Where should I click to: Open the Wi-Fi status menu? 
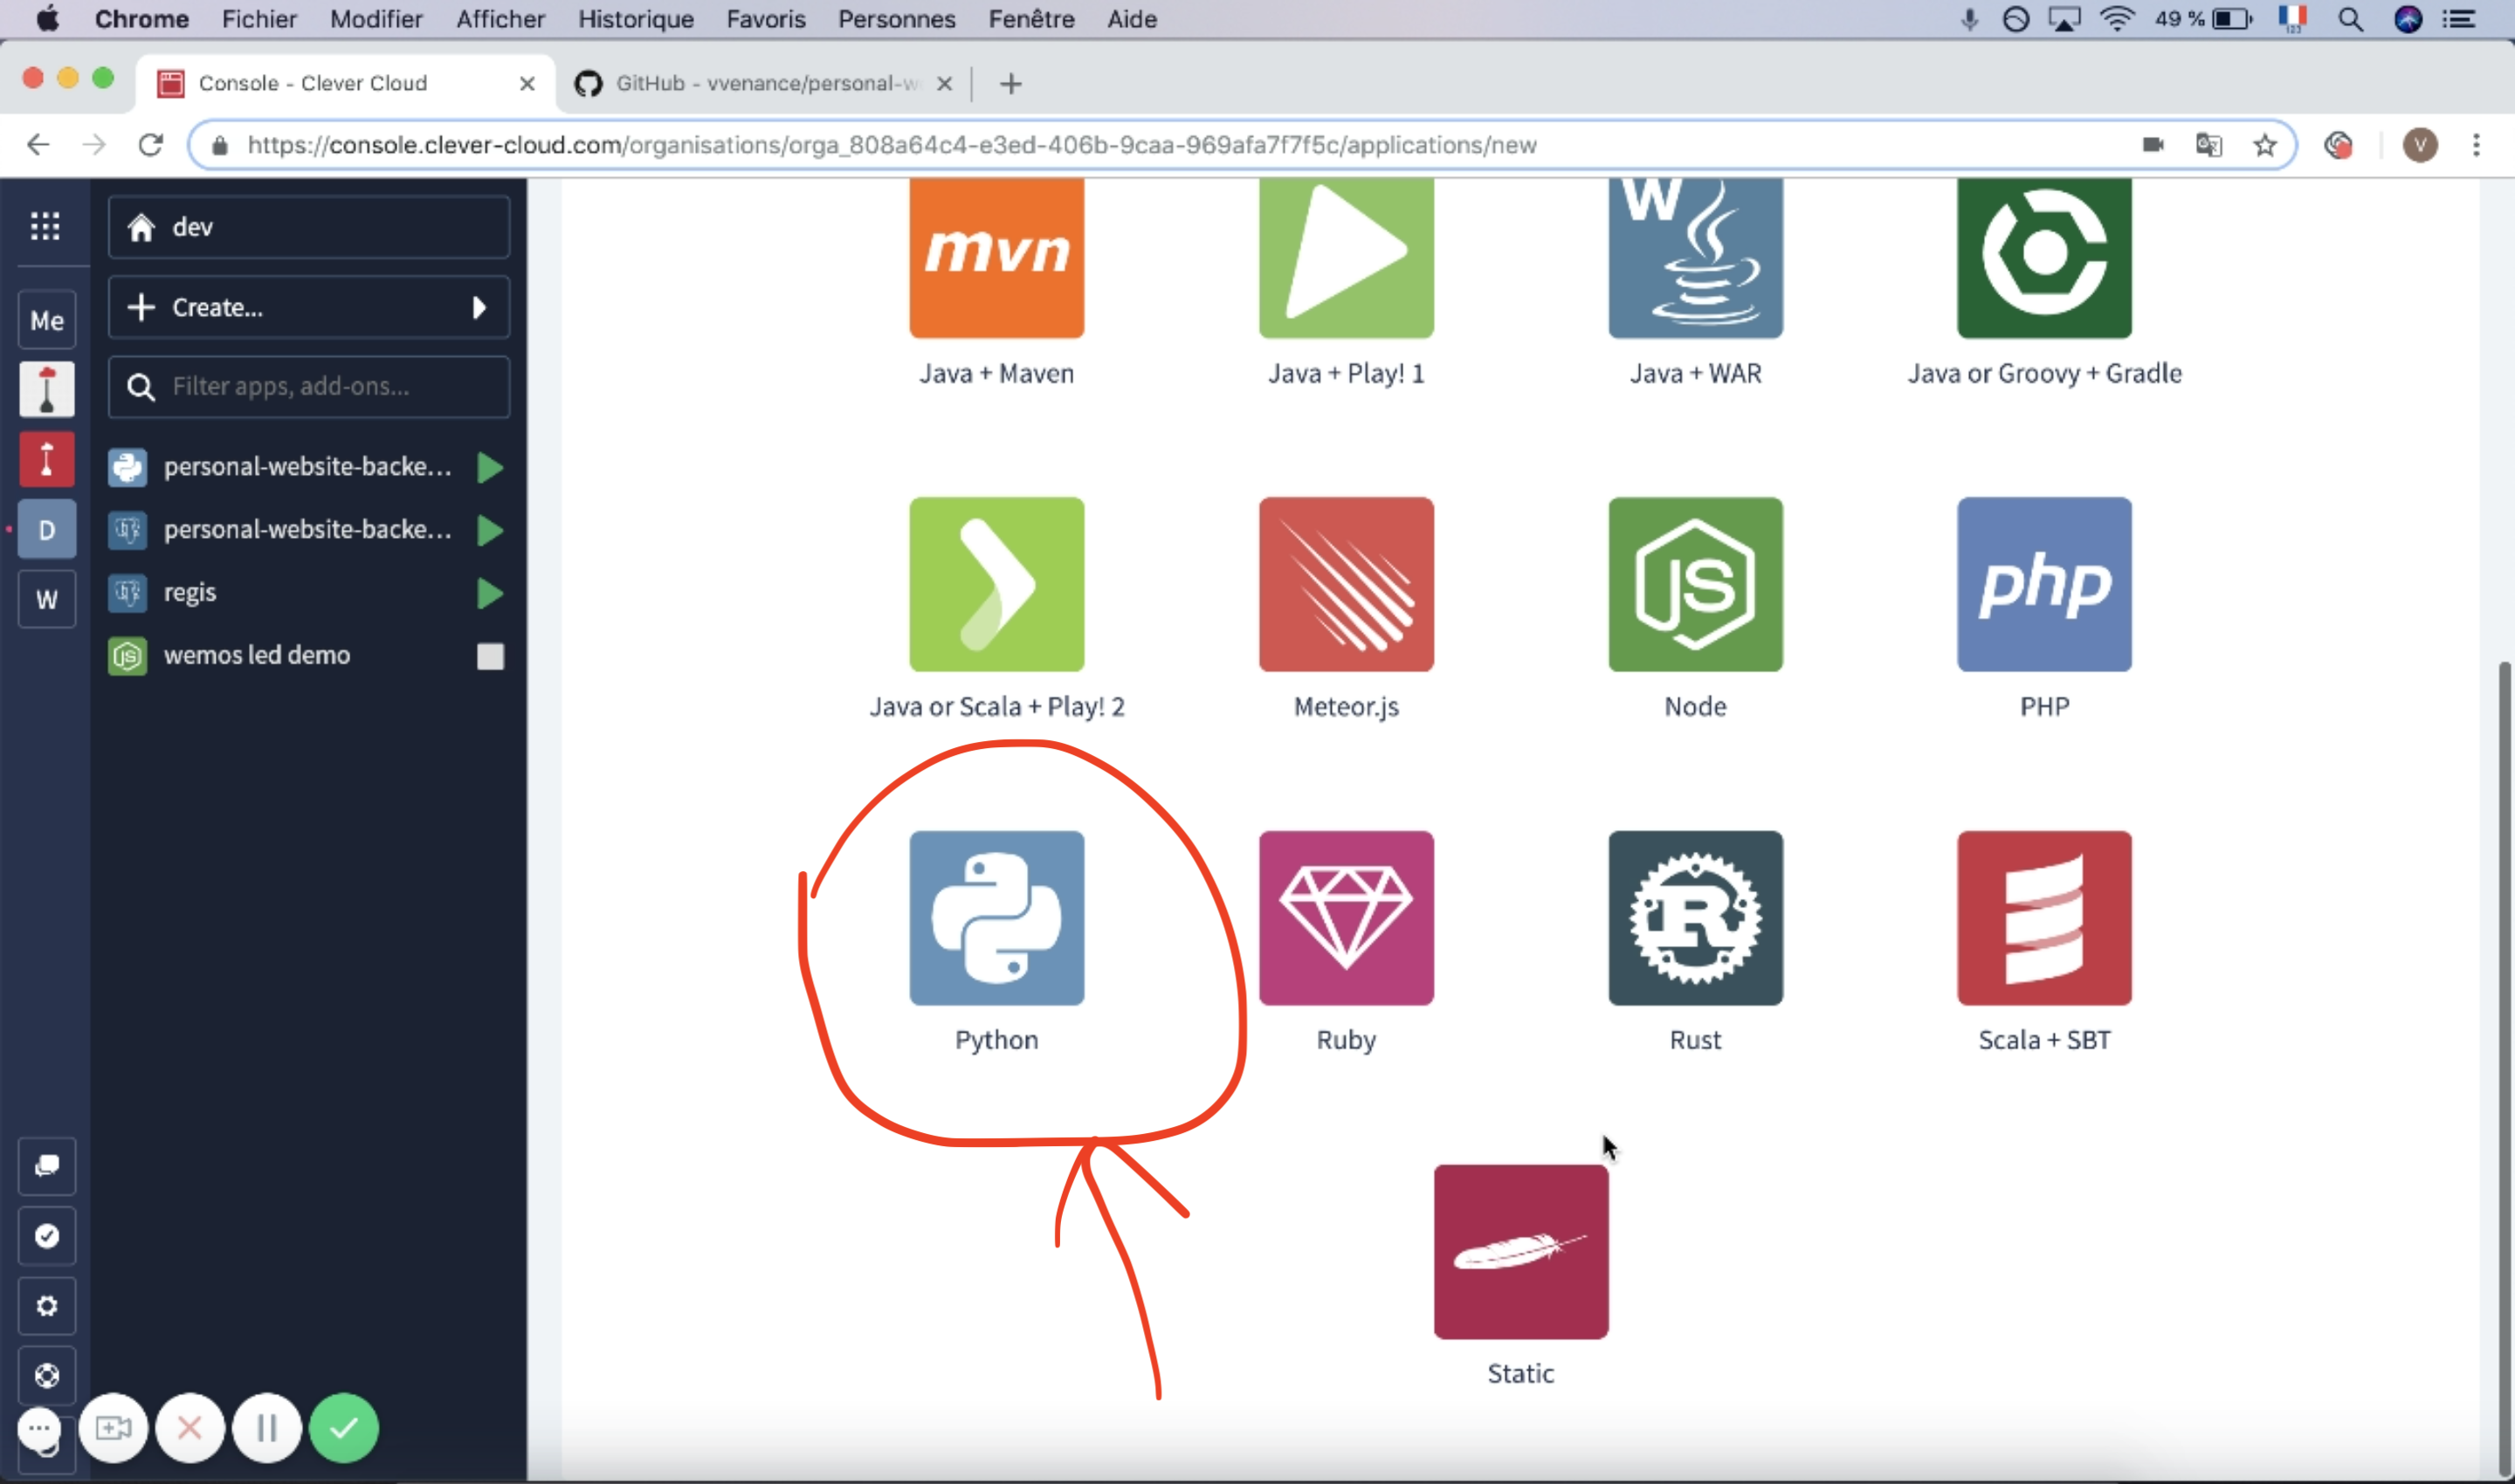[x=2117, y=19]
